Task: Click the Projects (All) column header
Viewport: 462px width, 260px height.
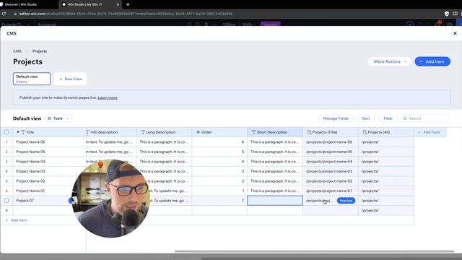Action: (x=386, y=132)
